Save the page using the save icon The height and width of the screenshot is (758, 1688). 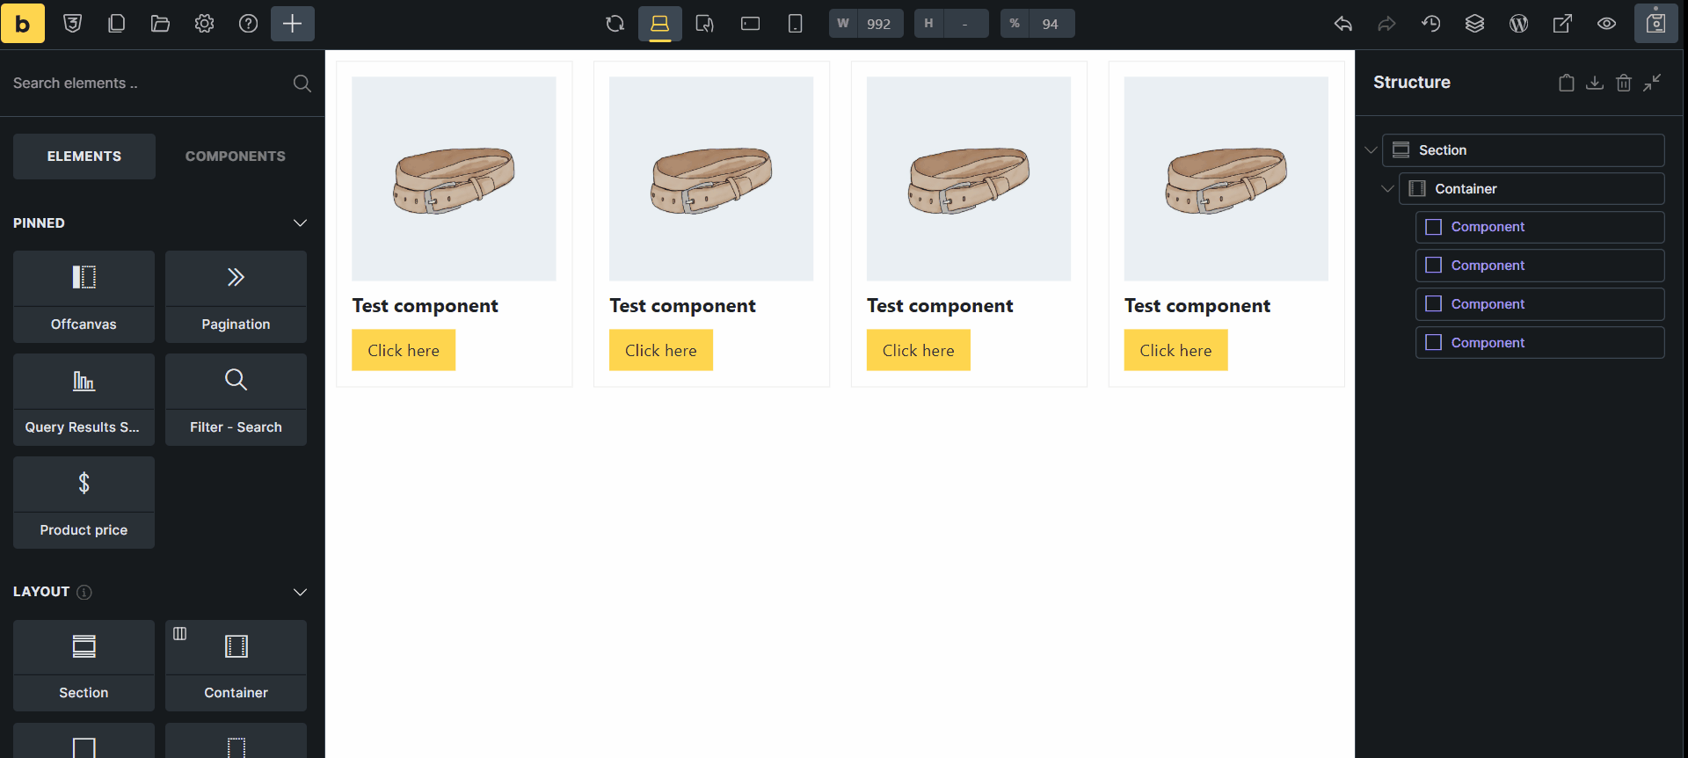pyautogui.click(x=1656, y=24)
